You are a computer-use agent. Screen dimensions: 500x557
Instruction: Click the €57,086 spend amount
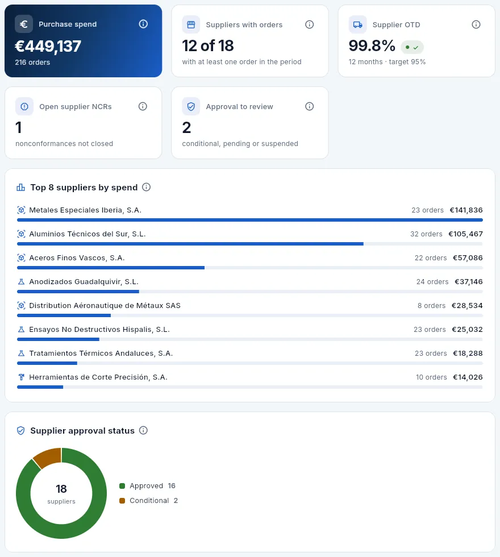pyautogui.click(x=468, y=257)
